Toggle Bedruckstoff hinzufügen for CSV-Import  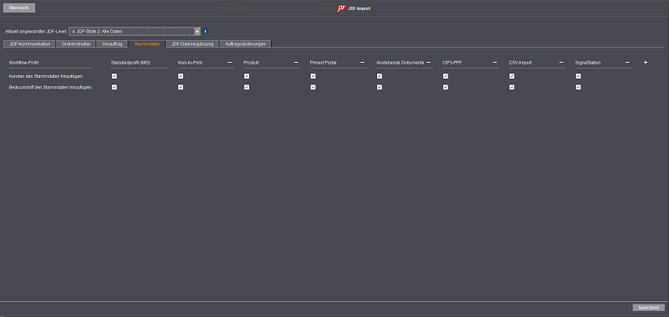(x=512, y=87)
